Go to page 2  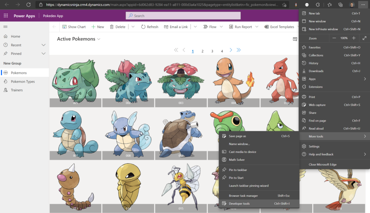point(202,51)
